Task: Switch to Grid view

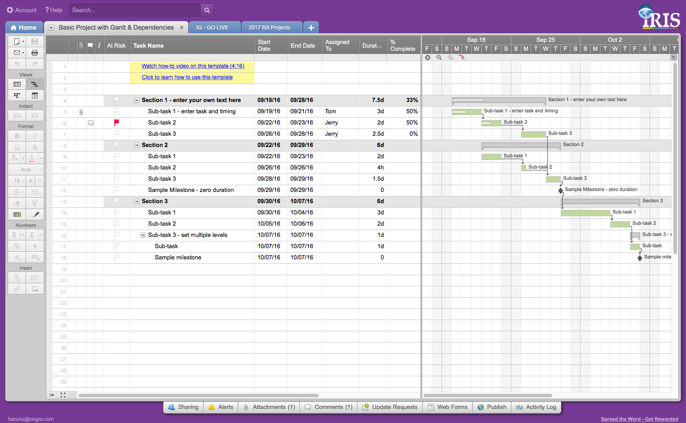Action: click(x=17, y=84)
